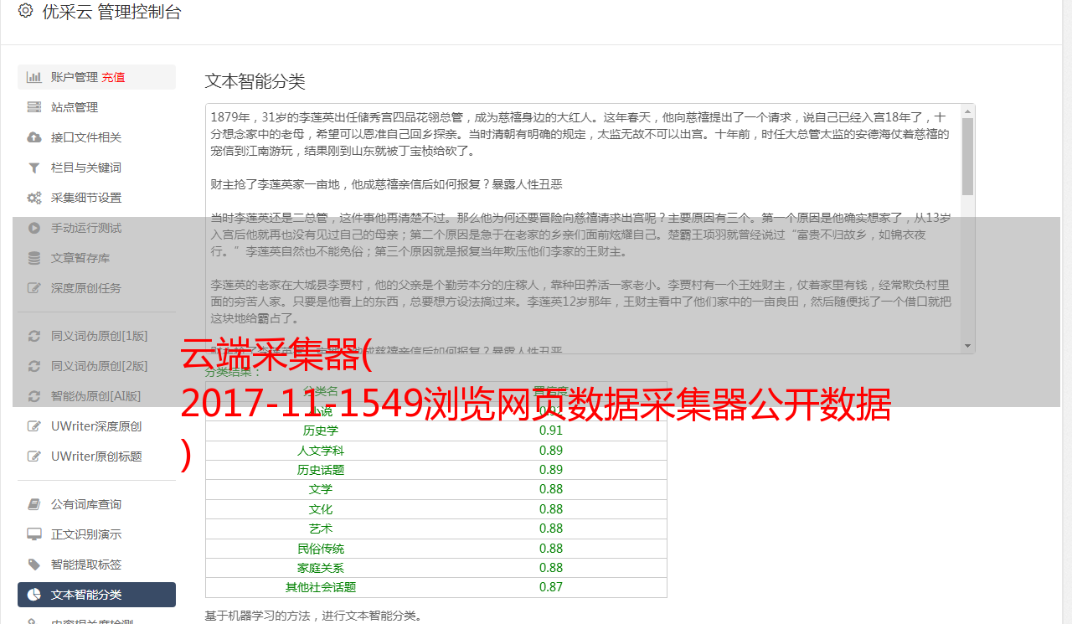This screenshot has height=624, width=1072.
Task: Click the 民俗传统 category cell
Action: (321, 549)
